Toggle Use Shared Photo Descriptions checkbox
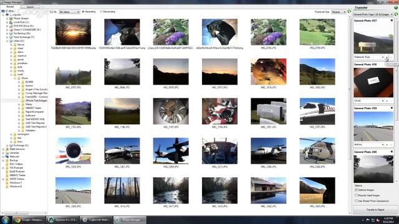The width and height of the screenshot is (399, 224). coord(356,201)
